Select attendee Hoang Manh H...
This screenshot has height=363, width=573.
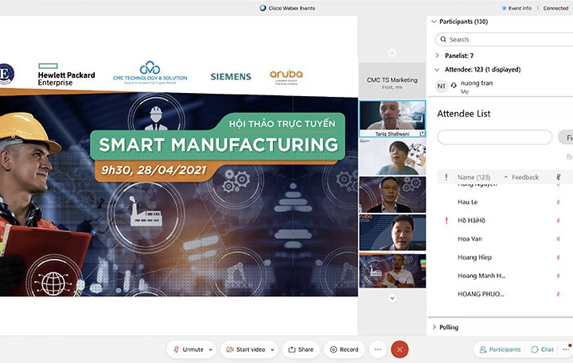pyautogui.click(x=481, y=276)
